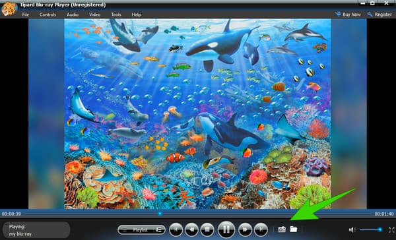Enter fullscreen mode via corner icon
The width and height of the screenshot is (396, 240).
click(392, 229)
